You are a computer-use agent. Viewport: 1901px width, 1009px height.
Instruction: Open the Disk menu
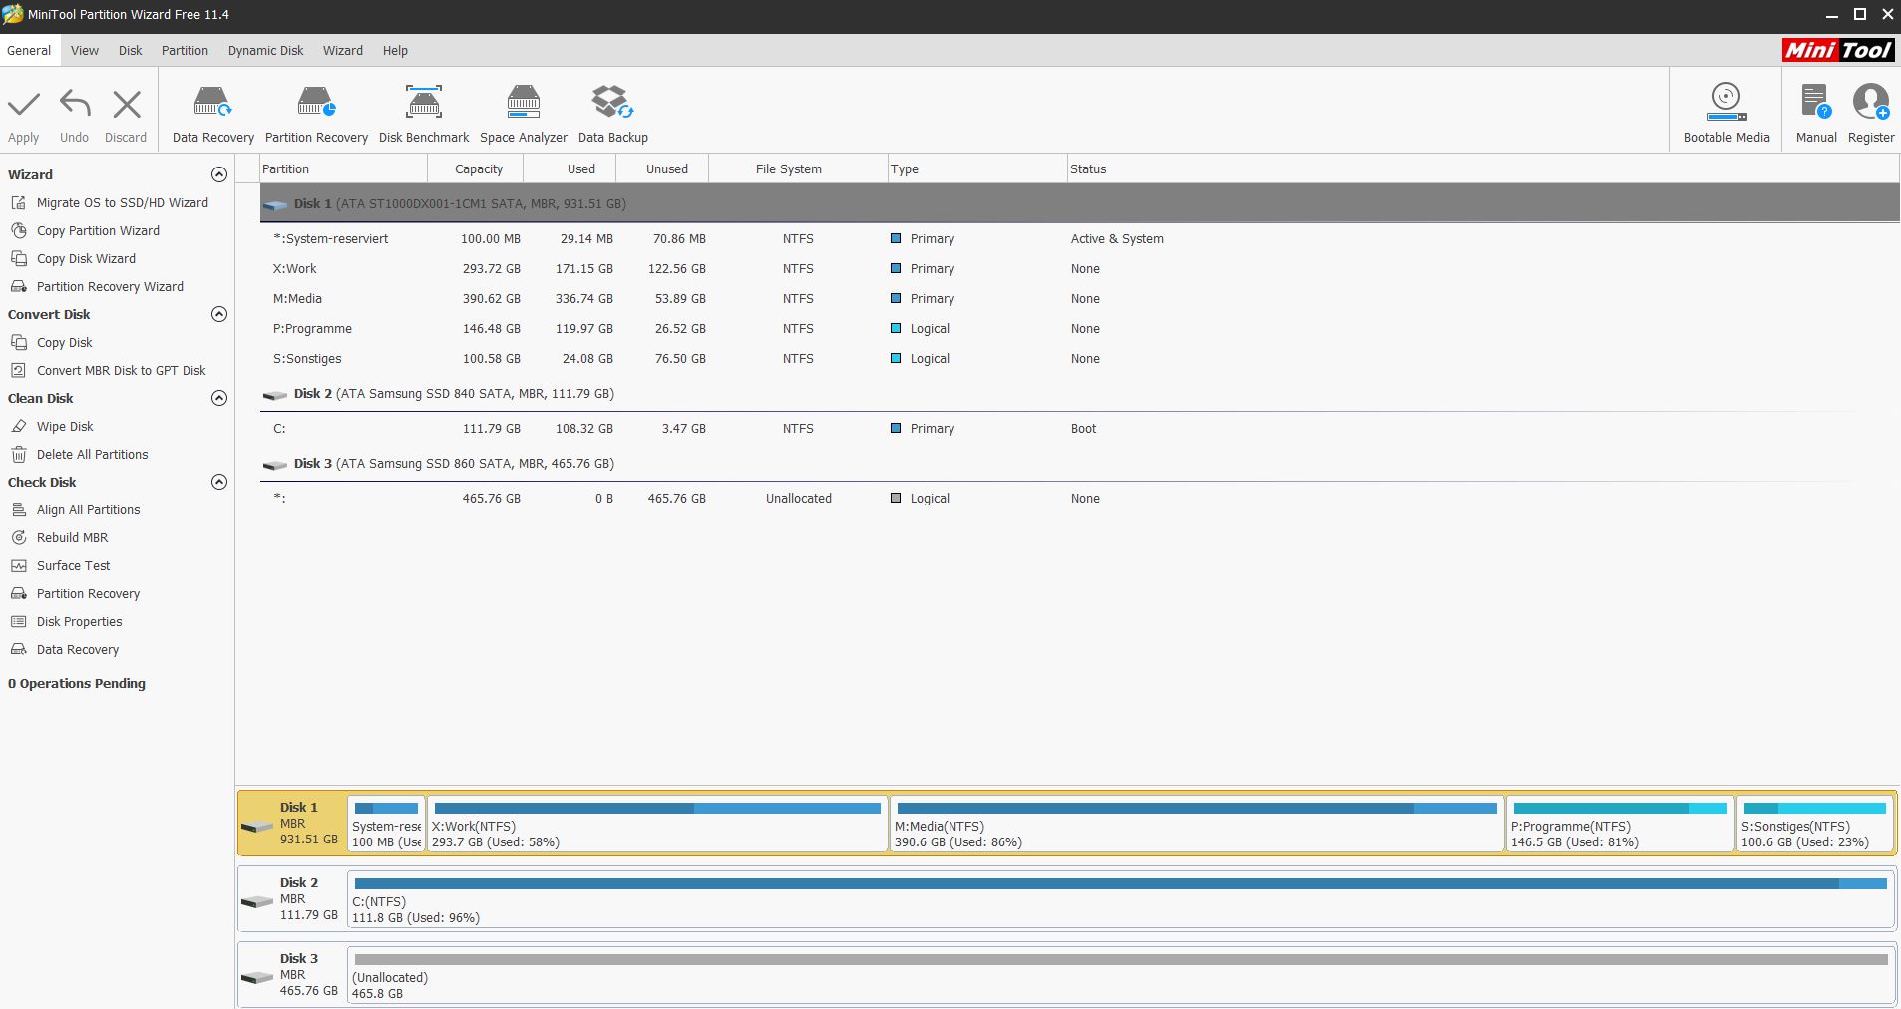pos(131,50)
